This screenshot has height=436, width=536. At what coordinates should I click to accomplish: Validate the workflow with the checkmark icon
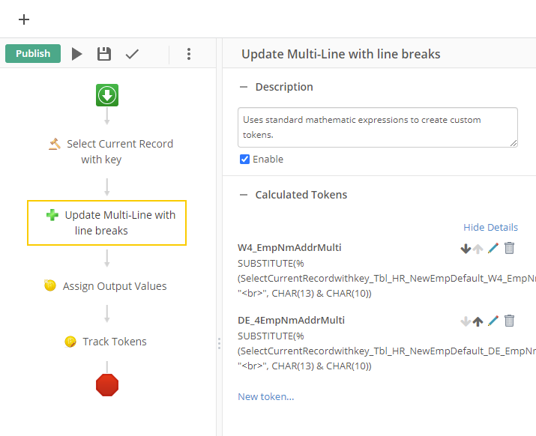(132, 54)
